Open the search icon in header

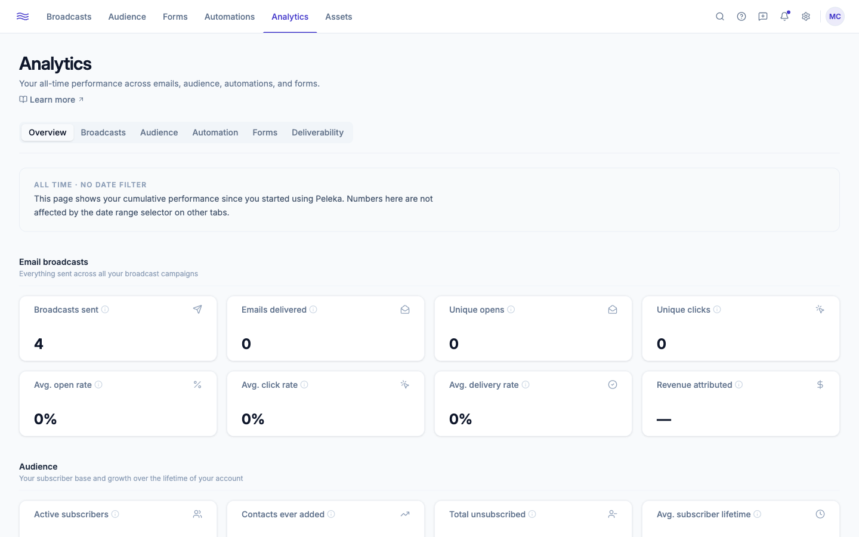click(x=720, y=17)
